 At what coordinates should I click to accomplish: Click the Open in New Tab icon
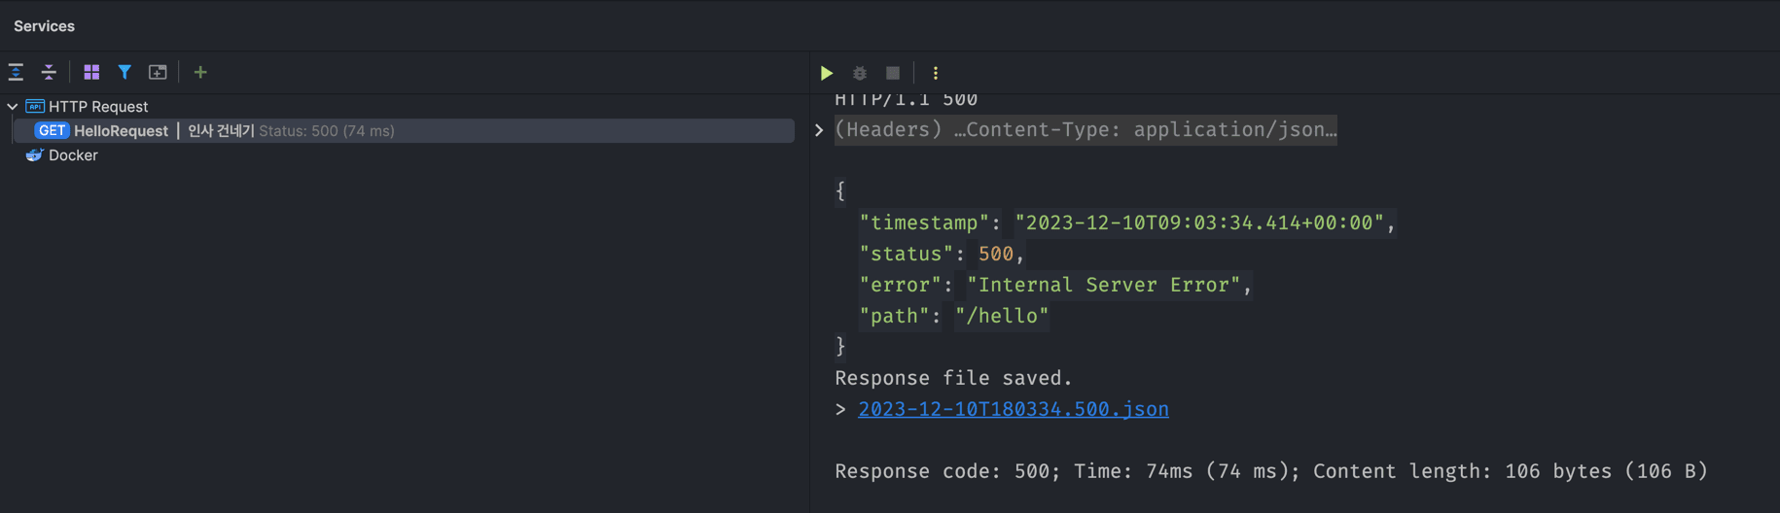[x=158, y=72]
